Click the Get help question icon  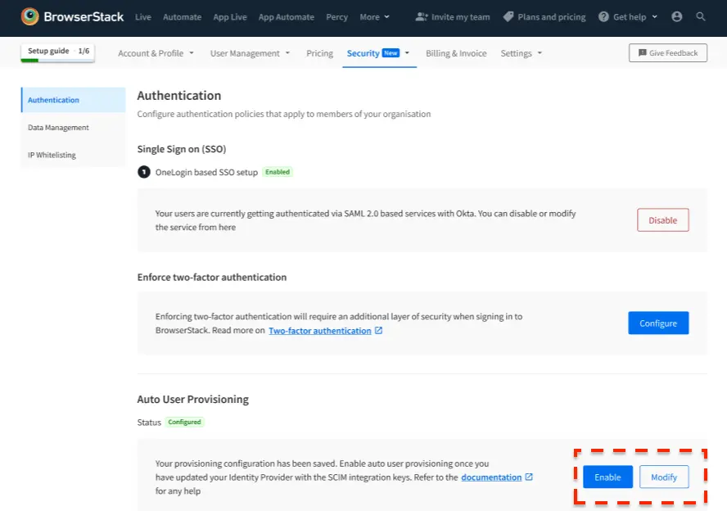(x=603, y=16)
